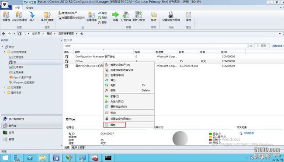Open navigation history dropdown arrow
This screenshot has width=284, height=162.
14,34
